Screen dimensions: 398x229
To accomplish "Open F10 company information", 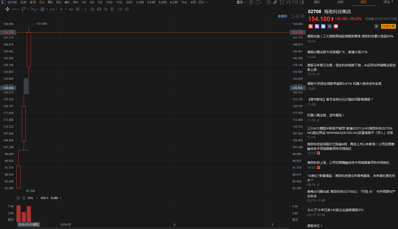I will tap(295, 2).
